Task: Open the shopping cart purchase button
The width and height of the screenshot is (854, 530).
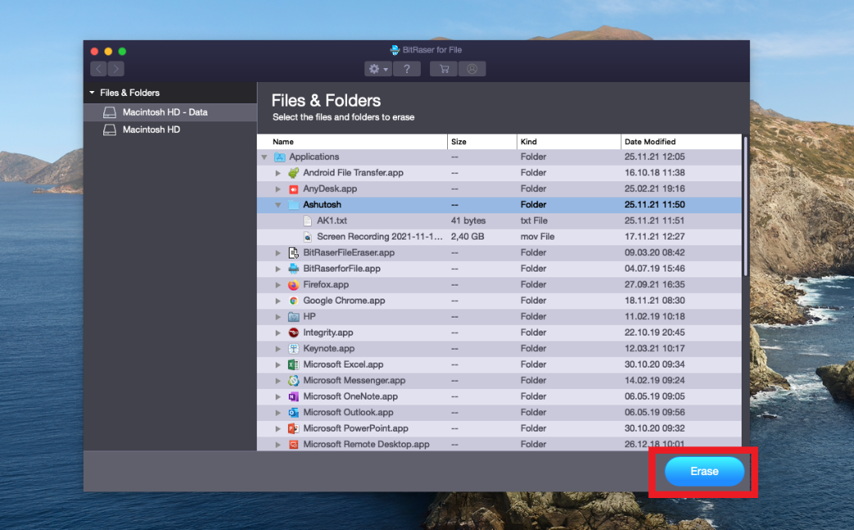Action: [444, 69]
